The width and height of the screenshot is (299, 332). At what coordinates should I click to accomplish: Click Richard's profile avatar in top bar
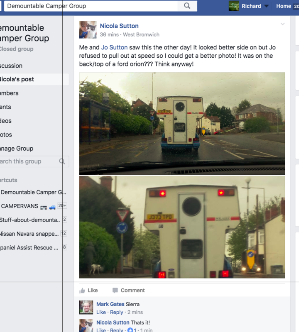[x=234, y=6]
